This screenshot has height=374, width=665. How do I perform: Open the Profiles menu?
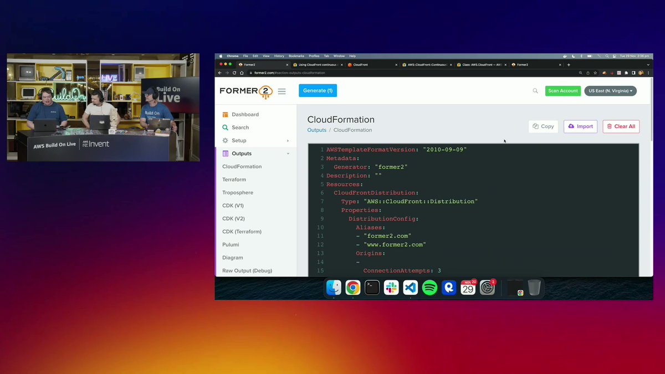pos(314,56)
